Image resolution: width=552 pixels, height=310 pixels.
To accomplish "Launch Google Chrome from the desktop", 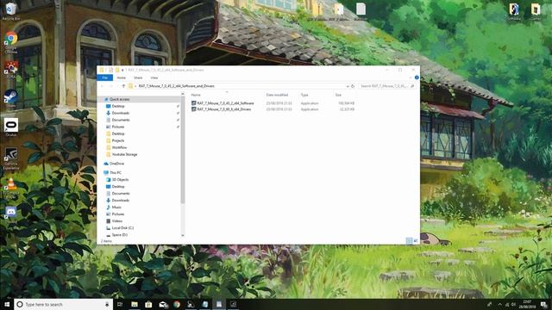I will 11,41.
